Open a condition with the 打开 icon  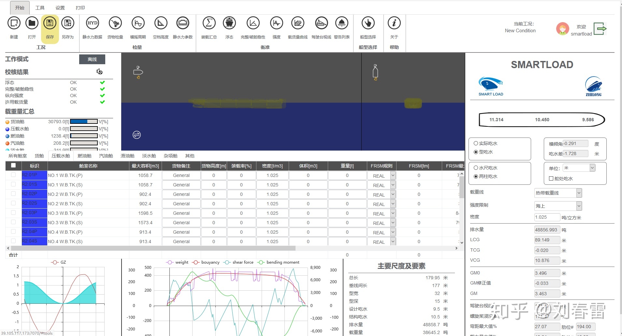point(32,23)
